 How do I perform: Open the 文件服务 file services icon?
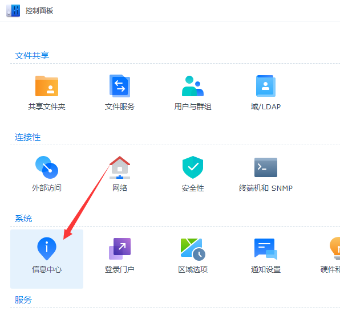tap(120, 86)
